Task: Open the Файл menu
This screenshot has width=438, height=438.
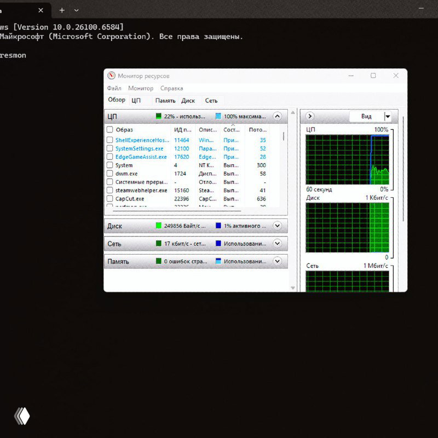Action: tap(114, 88)
